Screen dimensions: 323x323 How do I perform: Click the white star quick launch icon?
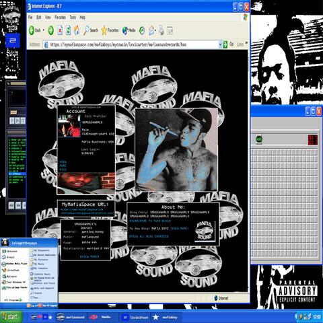pyautogui.click(x=50, y=317)
